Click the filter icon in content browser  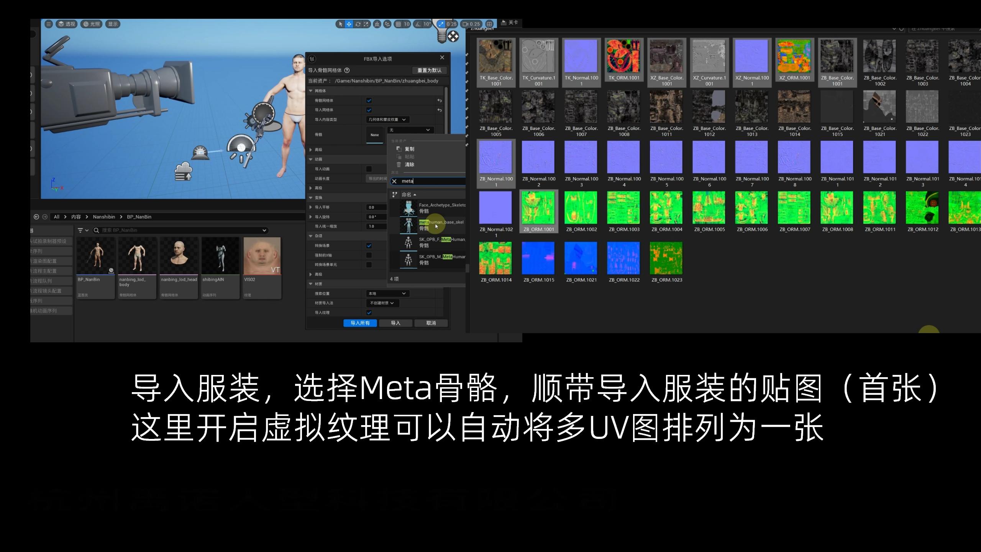tap(80, 230)
